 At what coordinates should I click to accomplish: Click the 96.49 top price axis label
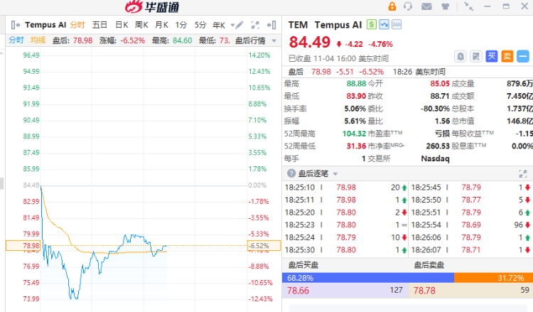31,55
